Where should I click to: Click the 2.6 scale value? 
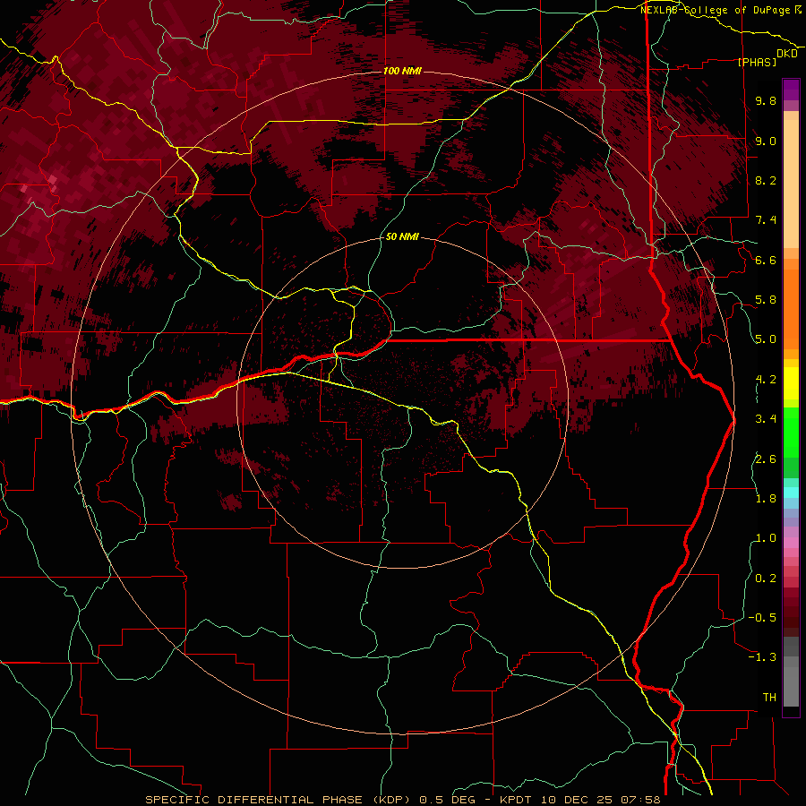[766, 459]
